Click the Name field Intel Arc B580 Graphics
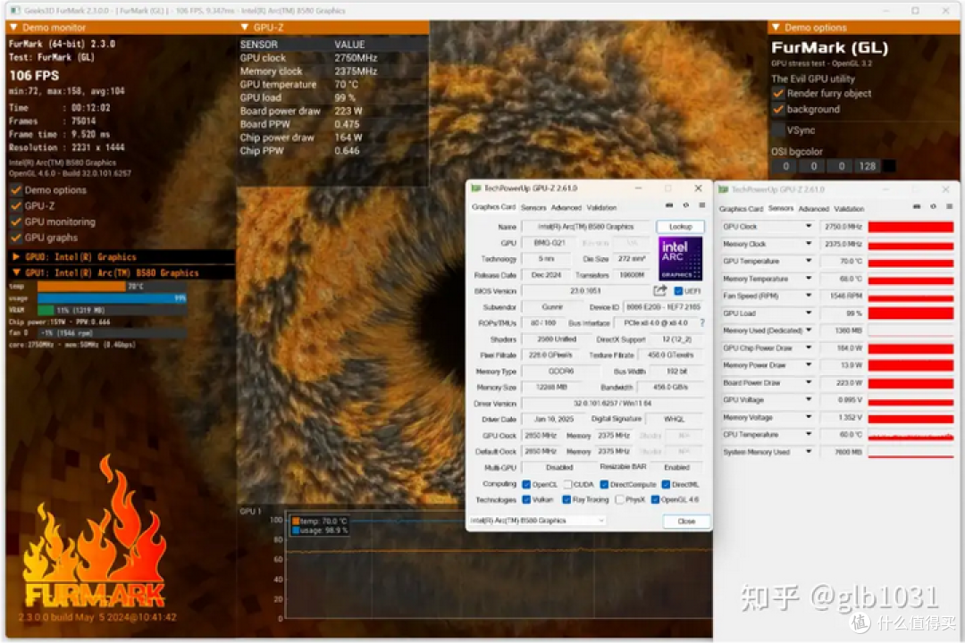965x643 pixels. pos(586,227)
